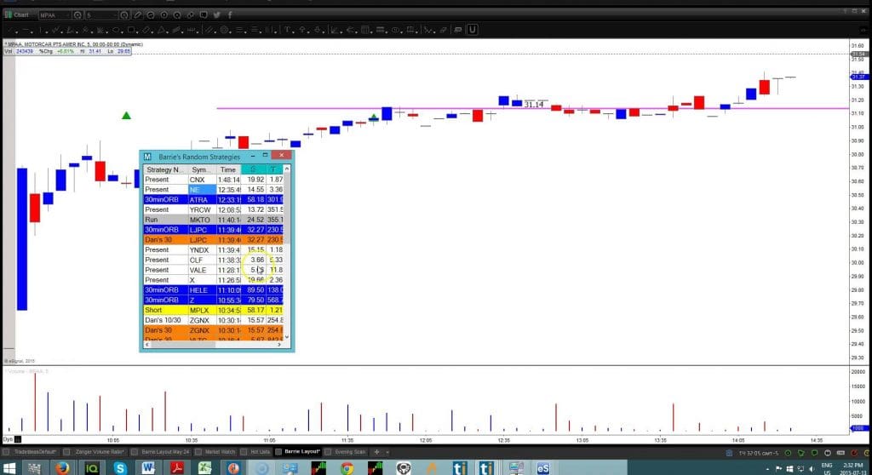Open Microsoft Word from the taskbar
The width and height of the screenshot is (872, 475).
click(x=148, y=468)
